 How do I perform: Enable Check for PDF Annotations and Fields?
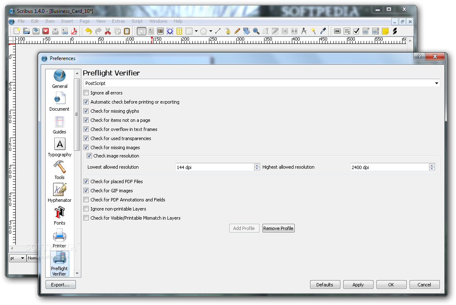[86, 200]
